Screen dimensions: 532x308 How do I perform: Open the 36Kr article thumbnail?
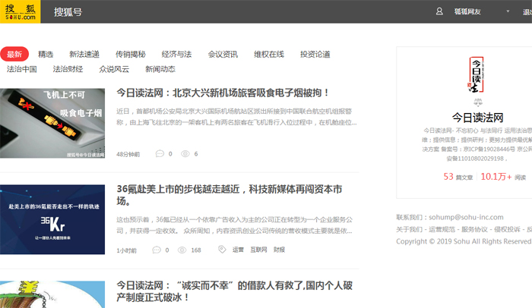52,219
